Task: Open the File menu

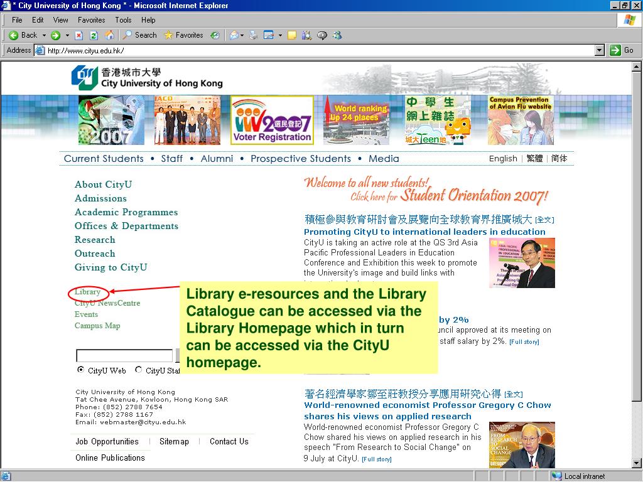Action: pyautogui.click(x=17, y=20)
